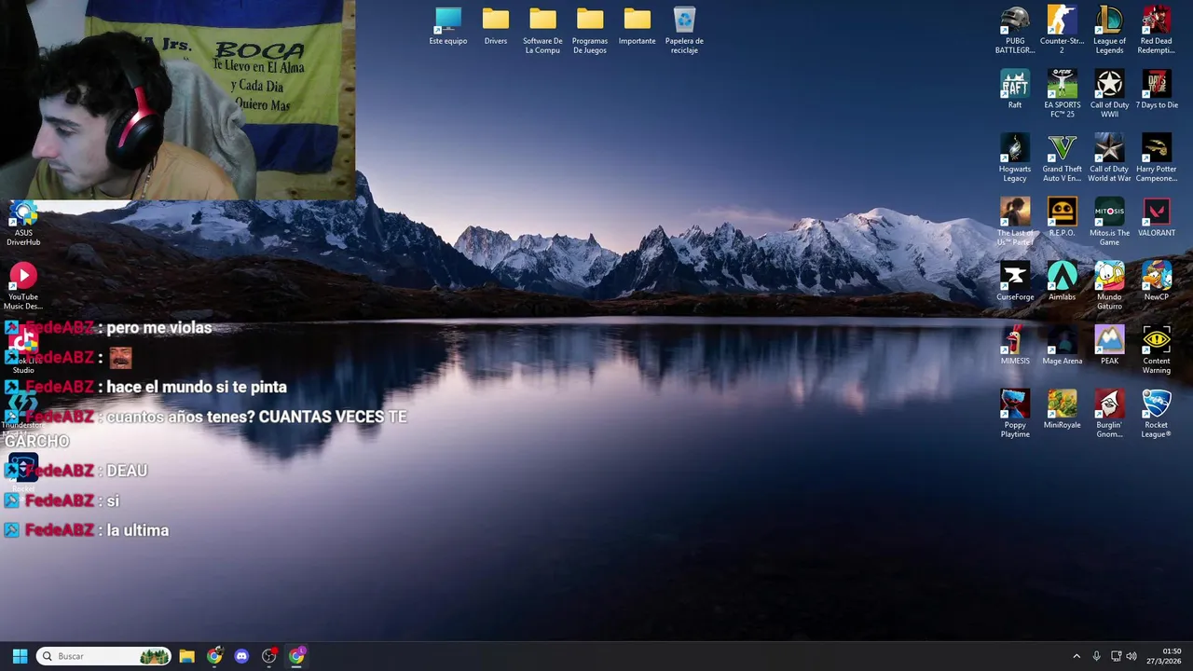1193x671 pixels.
Task: Select the Mundo Gaturro shortcut
Action: [x=1109, y=286]
